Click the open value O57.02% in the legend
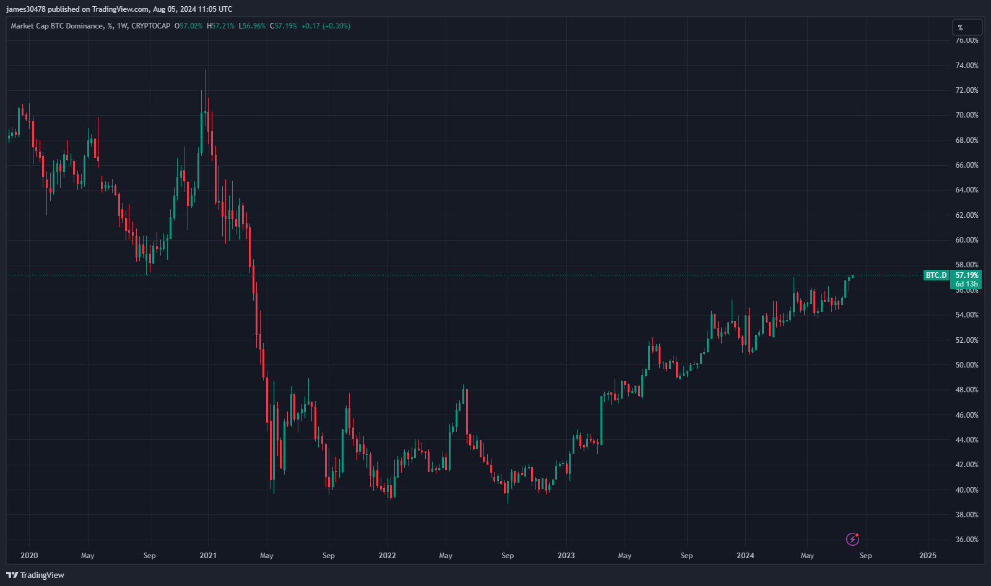The image size is (991, 586). coord(188,26)
